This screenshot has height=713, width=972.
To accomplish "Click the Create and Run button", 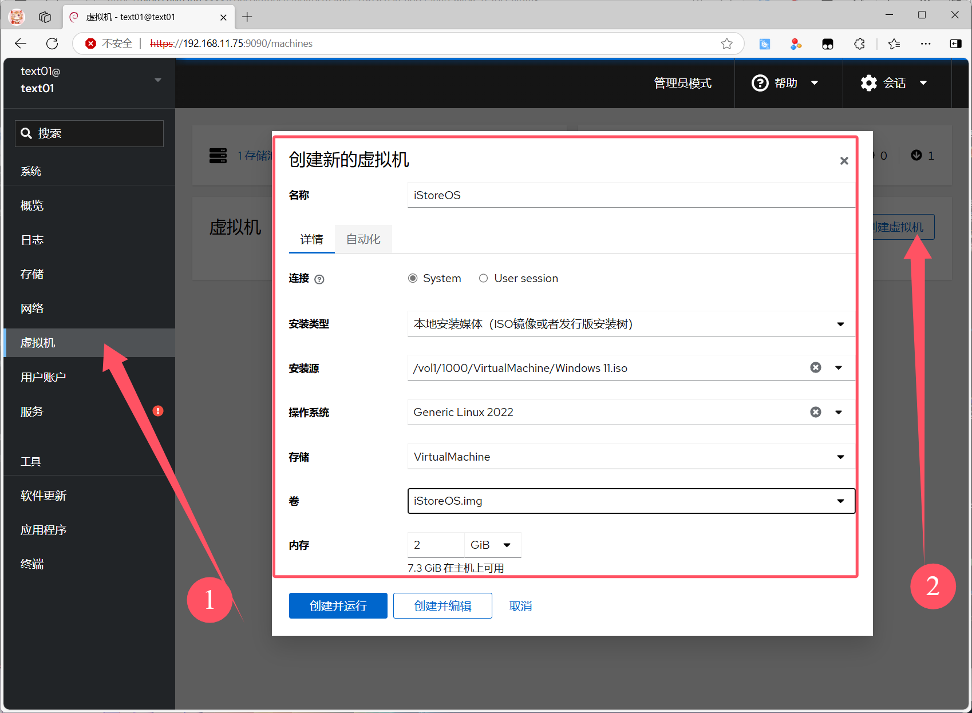I will [338, 606].
